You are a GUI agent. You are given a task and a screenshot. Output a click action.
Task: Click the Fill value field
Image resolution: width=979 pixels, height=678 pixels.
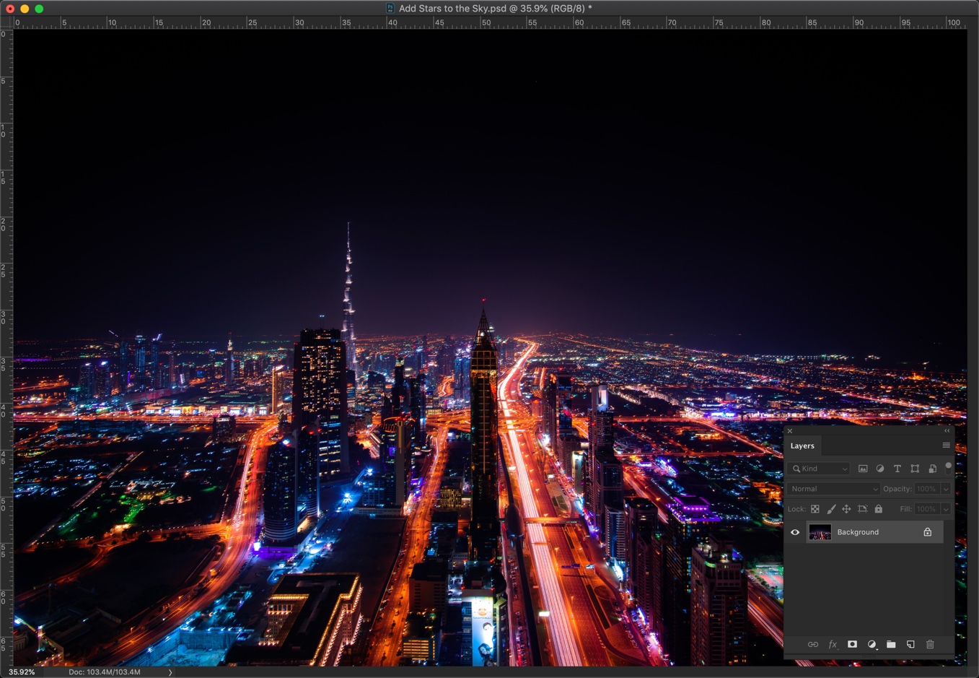pos(927,509)
